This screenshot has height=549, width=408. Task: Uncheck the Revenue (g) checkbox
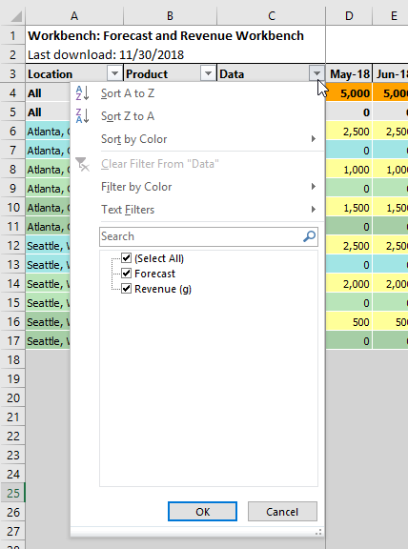[x=126, y=289]
